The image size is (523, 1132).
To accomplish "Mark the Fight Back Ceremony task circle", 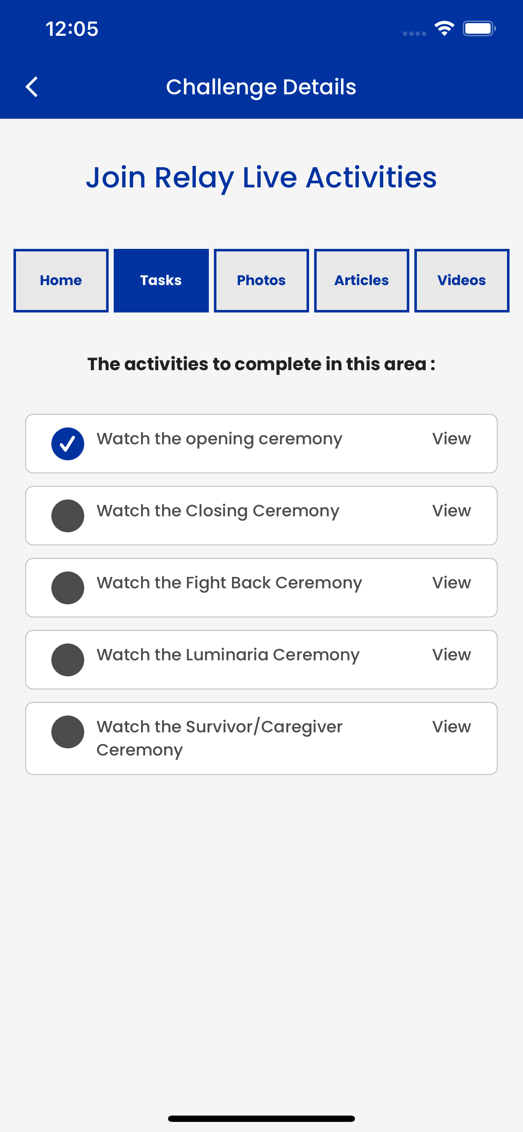I will [x=68, y=587].
